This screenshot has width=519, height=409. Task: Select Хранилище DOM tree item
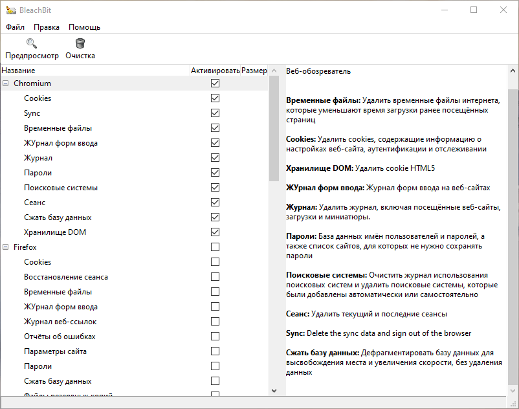coord(55,232)
